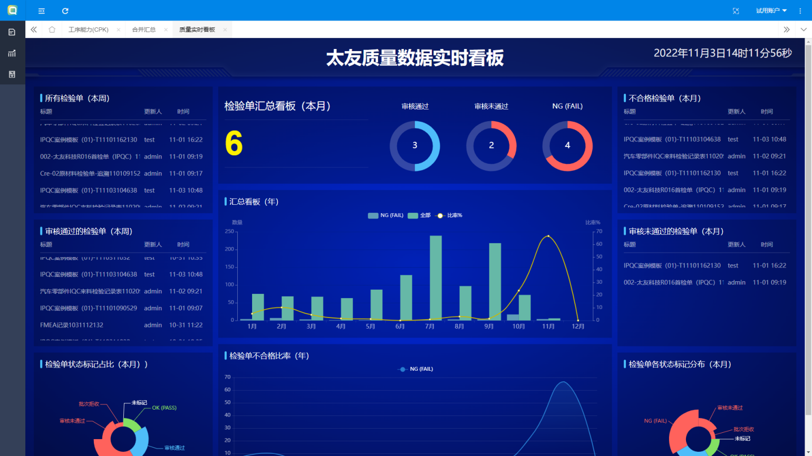
Task: Click NG (FAIL) label in right pie chart
Action: coord(655,421)
